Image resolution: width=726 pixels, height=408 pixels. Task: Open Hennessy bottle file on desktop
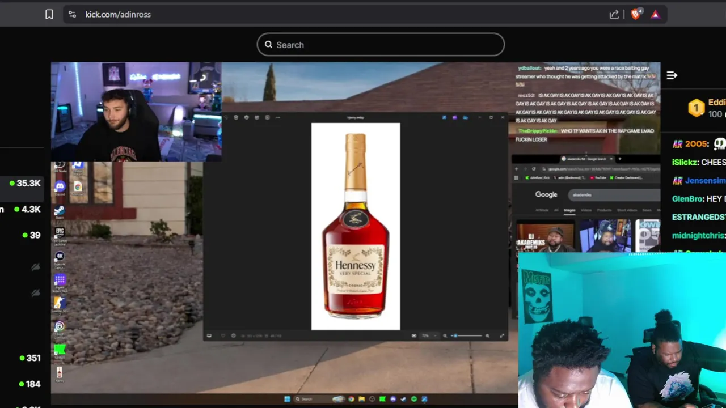coord(60,373)
